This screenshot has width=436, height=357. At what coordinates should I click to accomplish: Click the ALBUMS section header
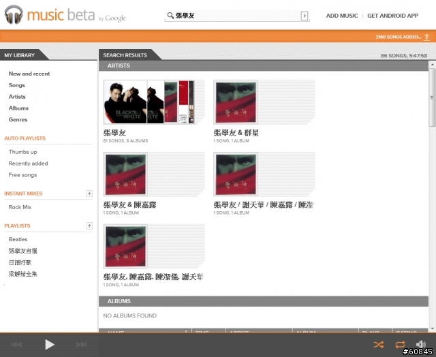pos(264,301)
